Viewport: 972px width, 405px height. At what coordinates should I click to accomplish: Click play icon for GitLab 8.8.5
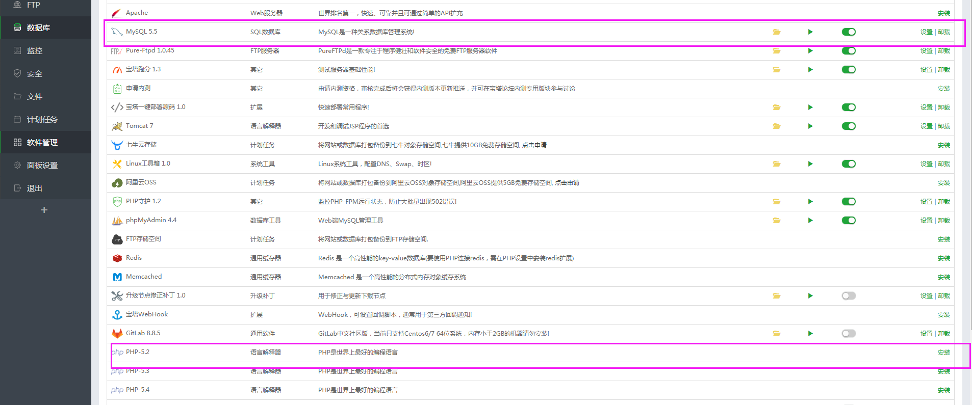tap(810, 334)
